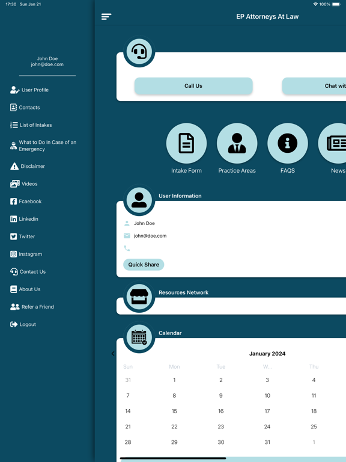Click the John Doe name in sidebar header

coord(47,58)
